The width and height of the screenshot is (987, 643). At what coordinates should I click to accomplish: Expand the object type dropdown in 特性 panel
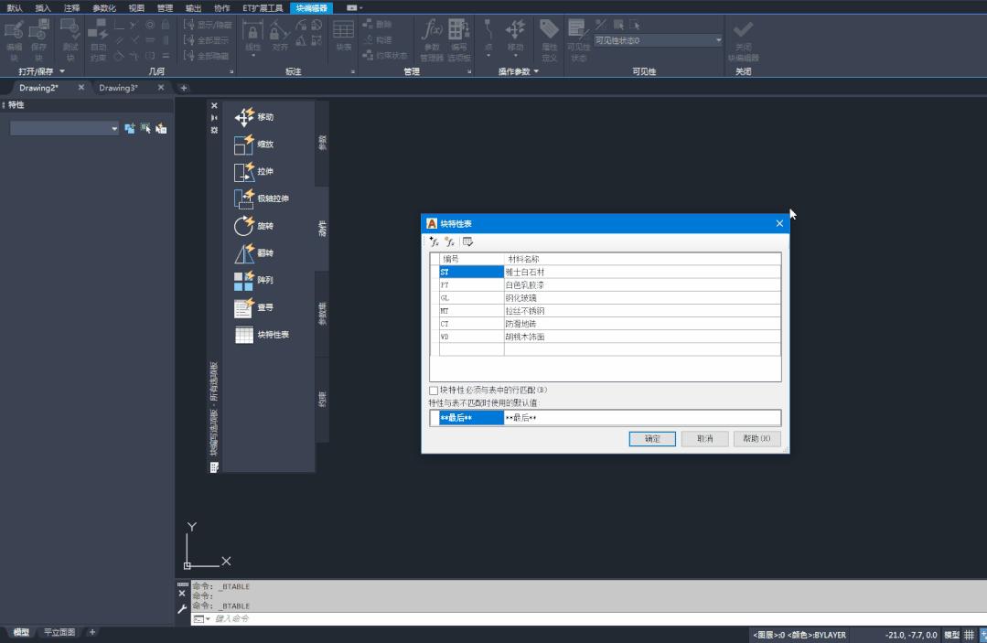coord(114,129)
